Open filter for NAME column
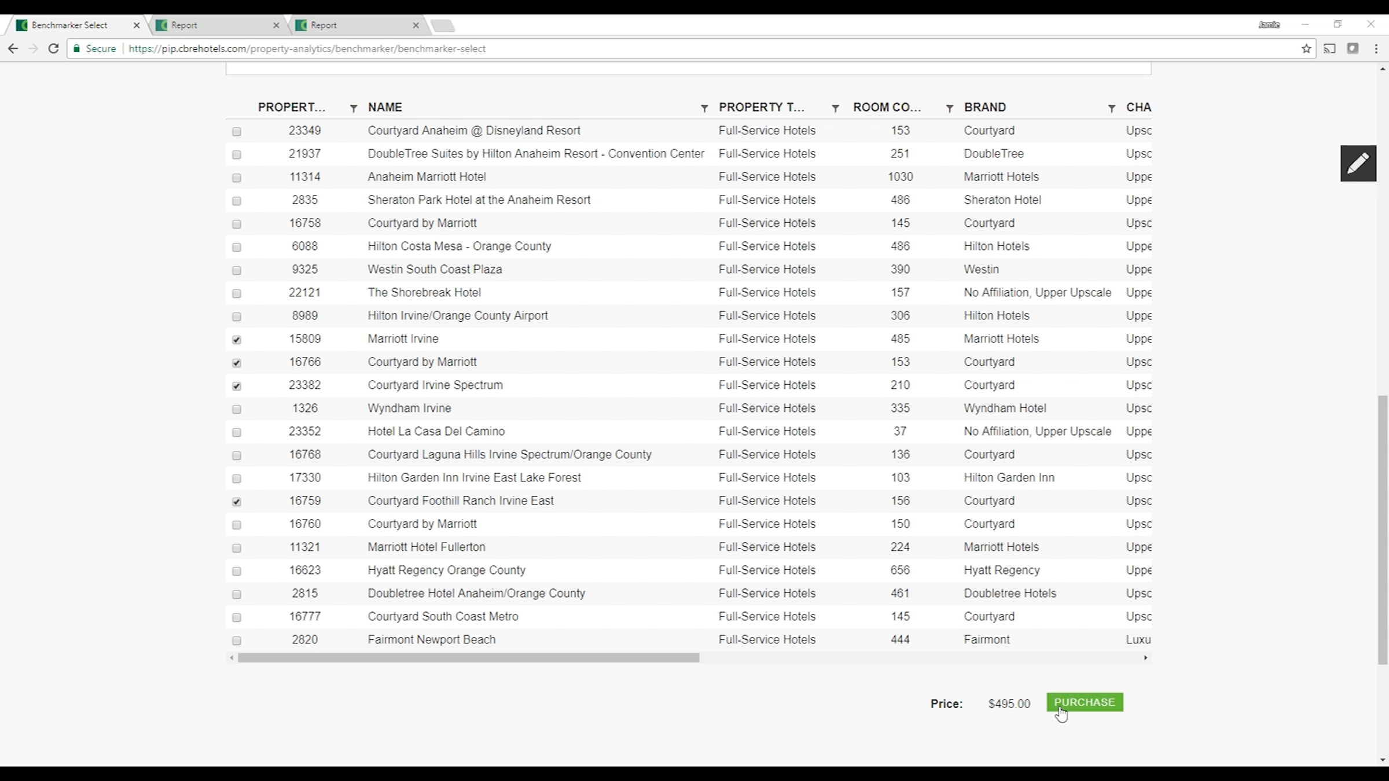The width and height of the screenshot is (1389, 781). (704, 108)
